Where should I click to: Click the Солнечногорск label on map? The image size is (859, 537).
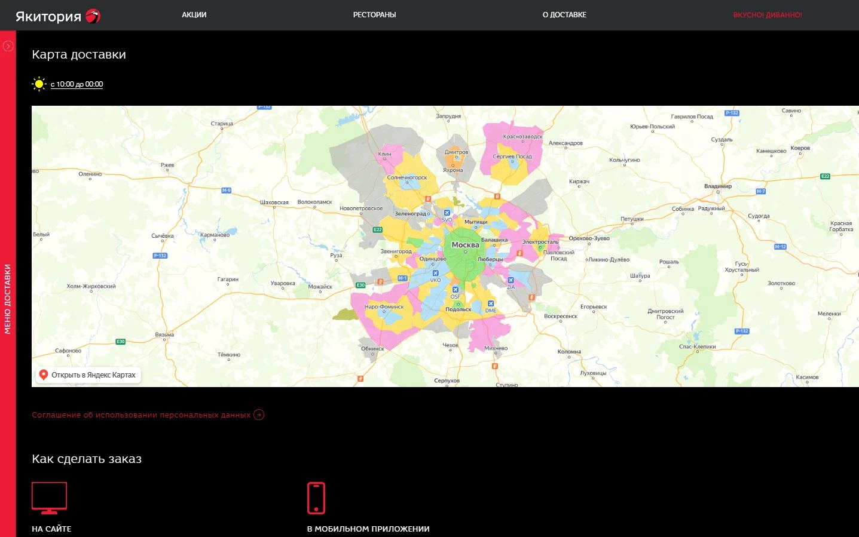coord(407,177)
